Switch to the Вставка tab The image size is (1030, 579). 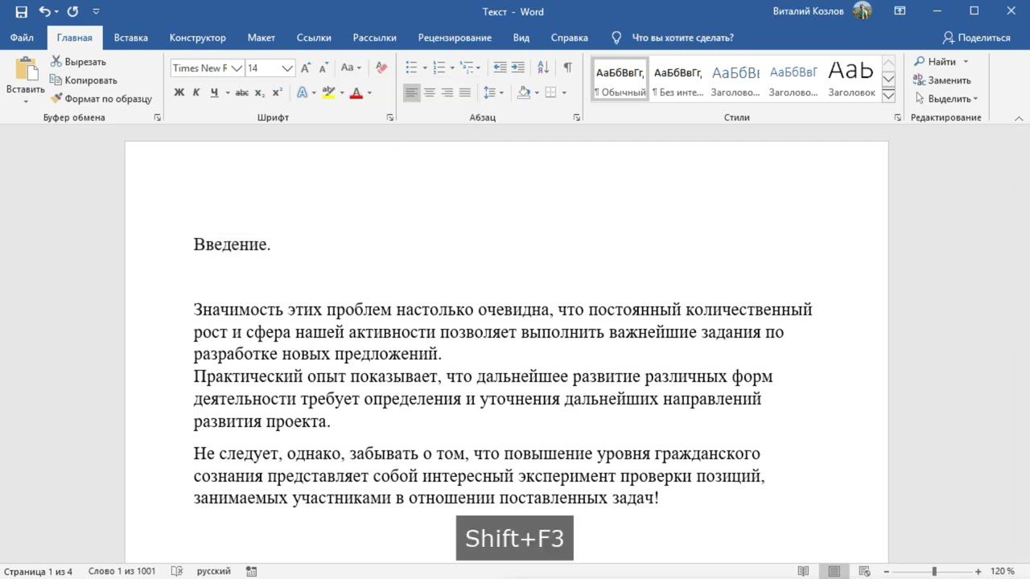click(130, 38)
